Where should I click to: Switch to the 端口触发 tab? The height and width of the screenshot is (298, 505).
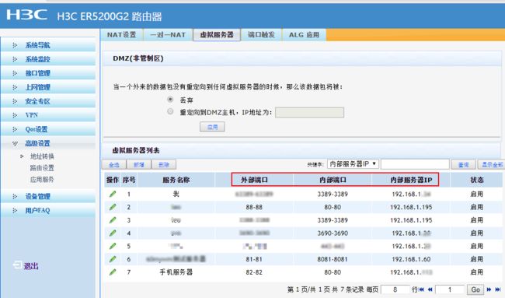tap(261, 35)
